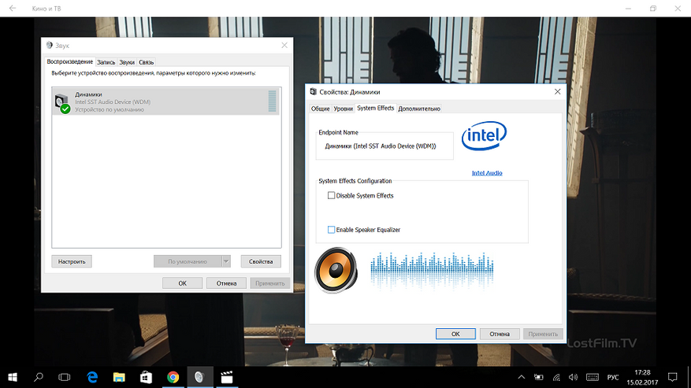Open File Explorer from taskbar

(x=119, y=378)
